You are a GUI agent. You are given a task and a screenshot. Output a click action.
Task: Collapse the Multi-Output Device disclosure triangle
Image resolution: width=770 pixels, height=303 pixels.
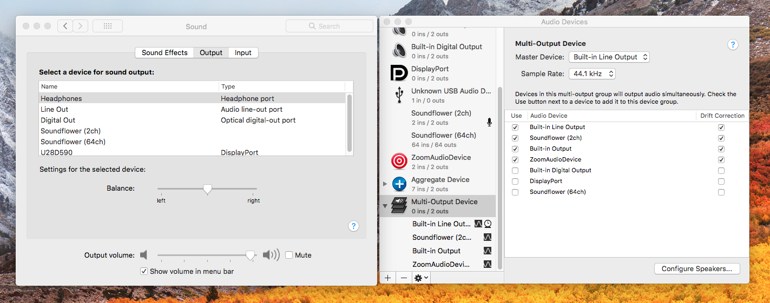[x=385, y=206]
